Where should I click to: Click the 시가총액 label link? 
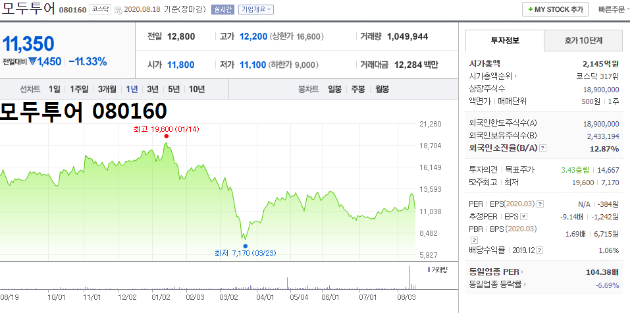(x=485, y=63)
